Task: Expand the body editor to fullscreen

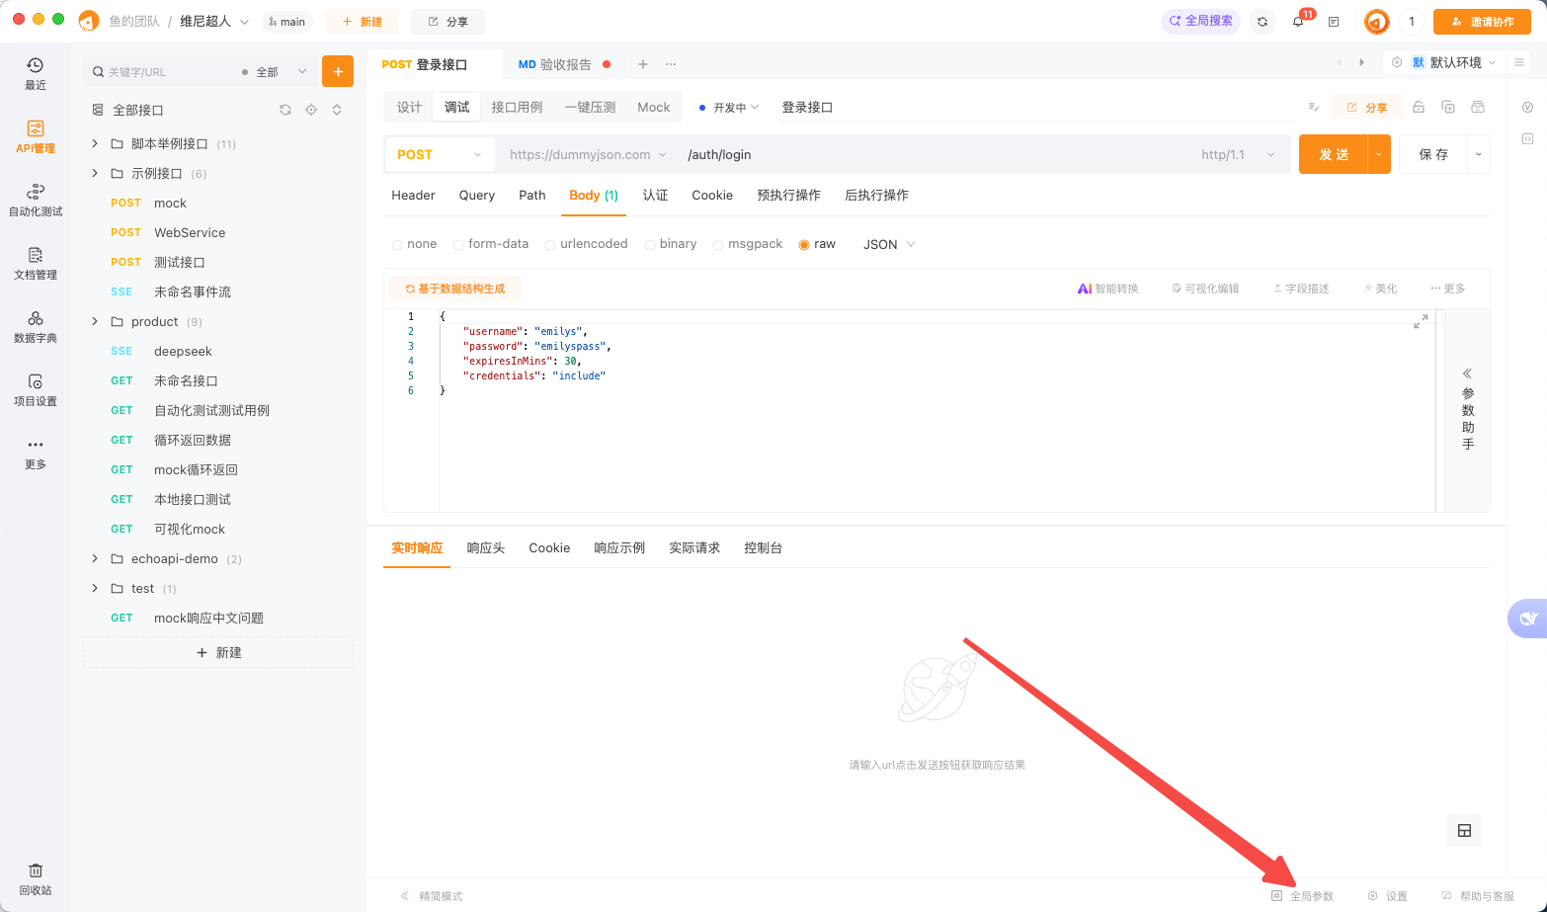Action: [1421, 322]
